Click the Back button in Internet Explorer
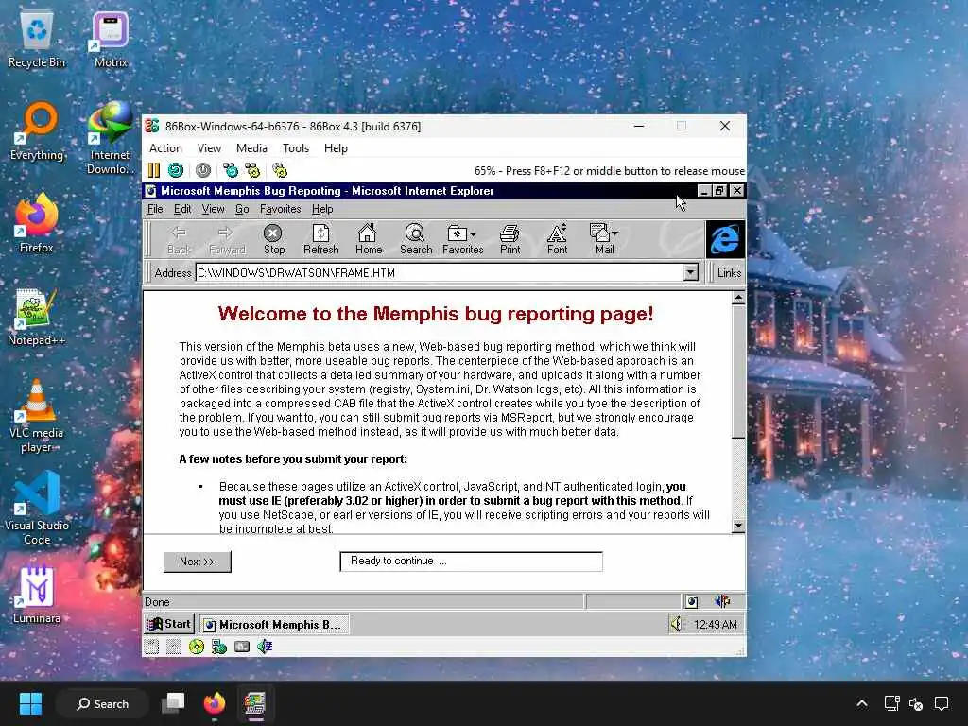This screenshot has width=968, height=726. [179, 239]
